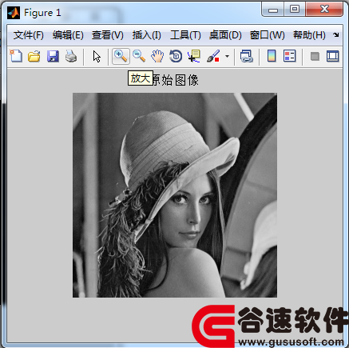Click the Link Plot toolbar icon
The image size is (349, 348).
click(246, 56)
